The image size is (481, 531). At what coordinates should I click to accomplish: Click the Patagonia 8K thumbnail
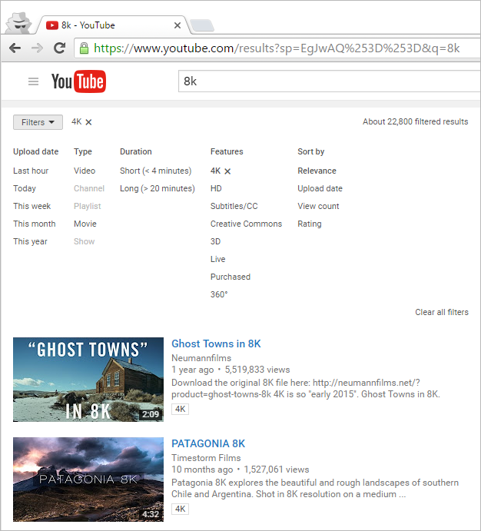(x=88, y=480)
